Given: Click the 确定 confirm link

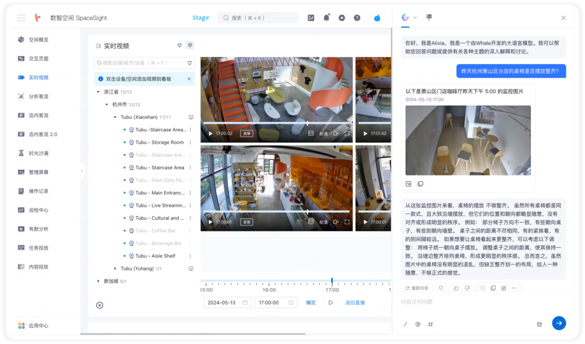Looking at the screenshot, I should point(311,303).
